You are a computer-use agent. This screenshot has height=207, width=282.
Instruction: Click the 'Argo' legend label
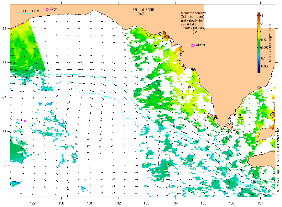(54, 9)
